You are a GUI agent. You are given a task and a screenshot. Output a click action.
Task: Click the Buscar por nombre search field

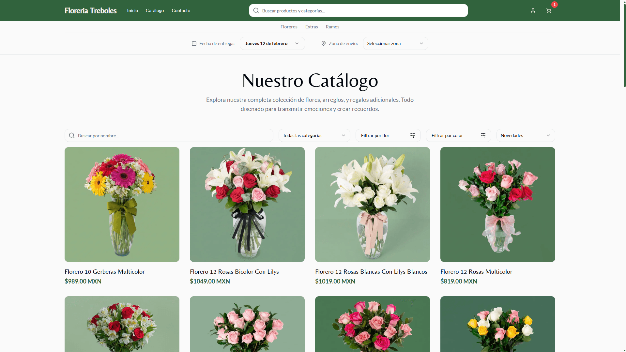coord(169,135)
